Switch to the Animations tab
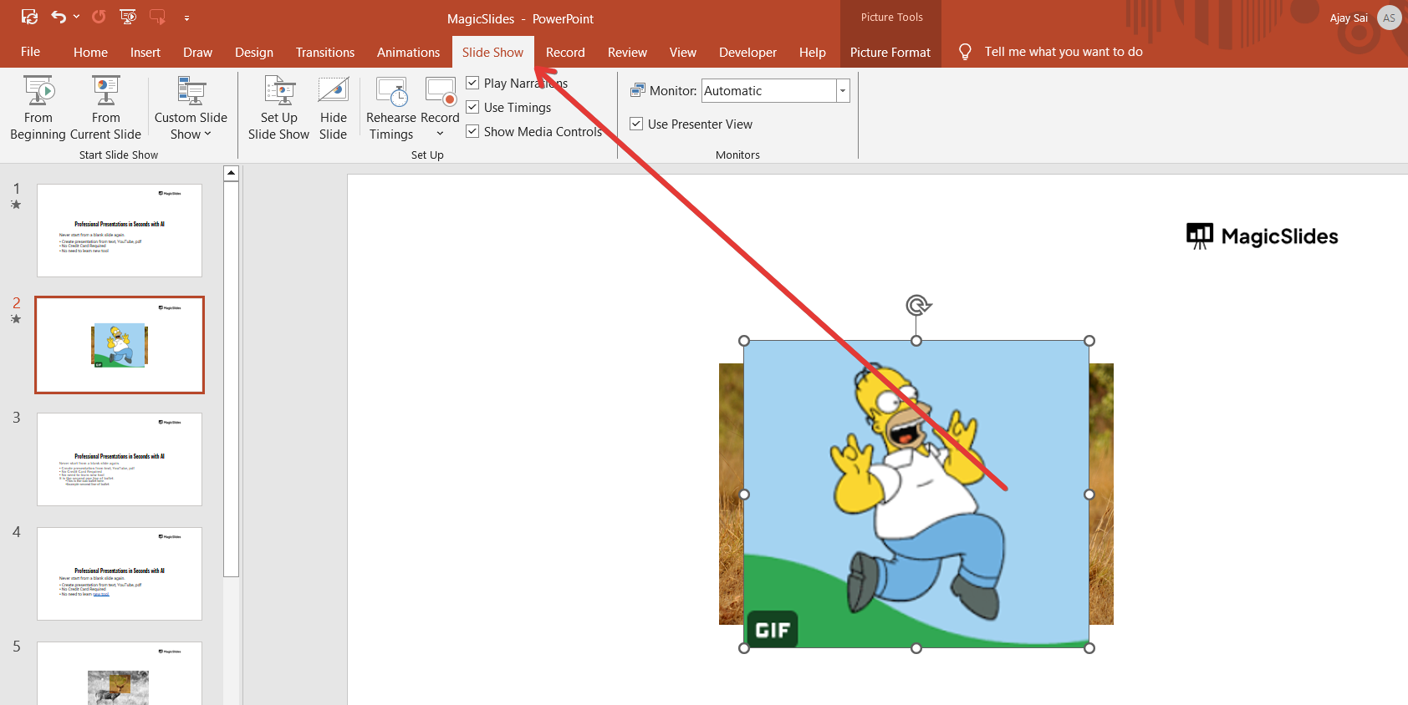Viewport: 1408px width, 705px height. 408,52
